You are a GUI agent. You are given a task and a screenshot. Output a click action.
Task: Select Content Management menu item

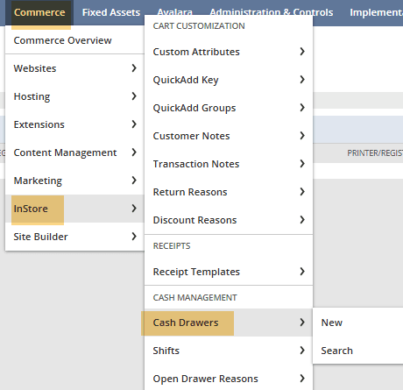tap(74, 152)
